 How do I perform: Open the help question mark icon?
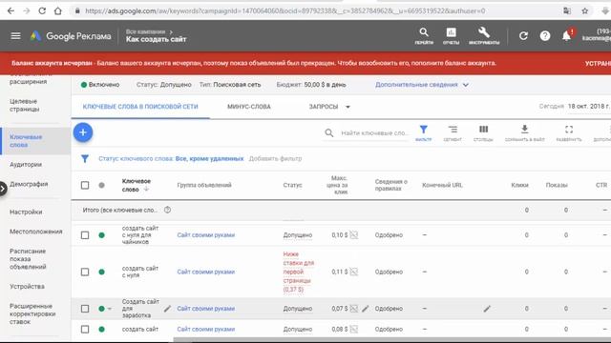pos(545,36)
